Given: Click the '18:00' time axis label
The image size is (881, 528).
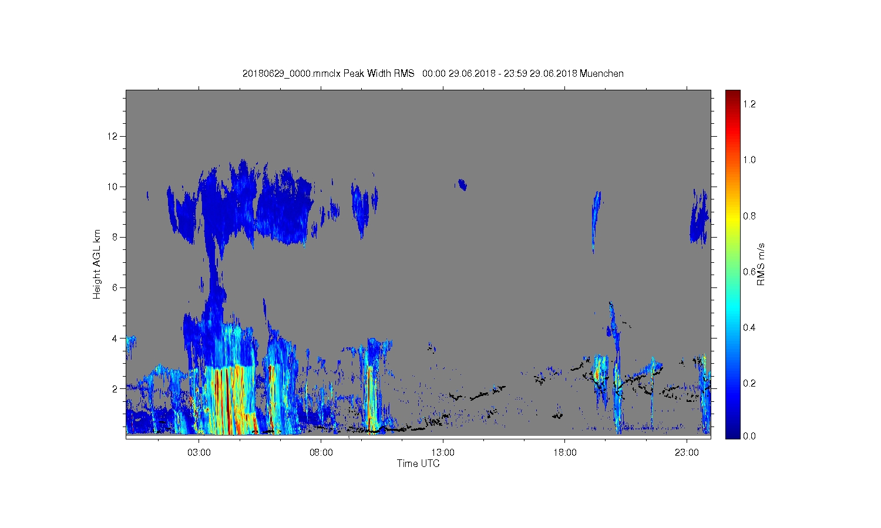Looking at the screenshot, I should pos(565,453).
